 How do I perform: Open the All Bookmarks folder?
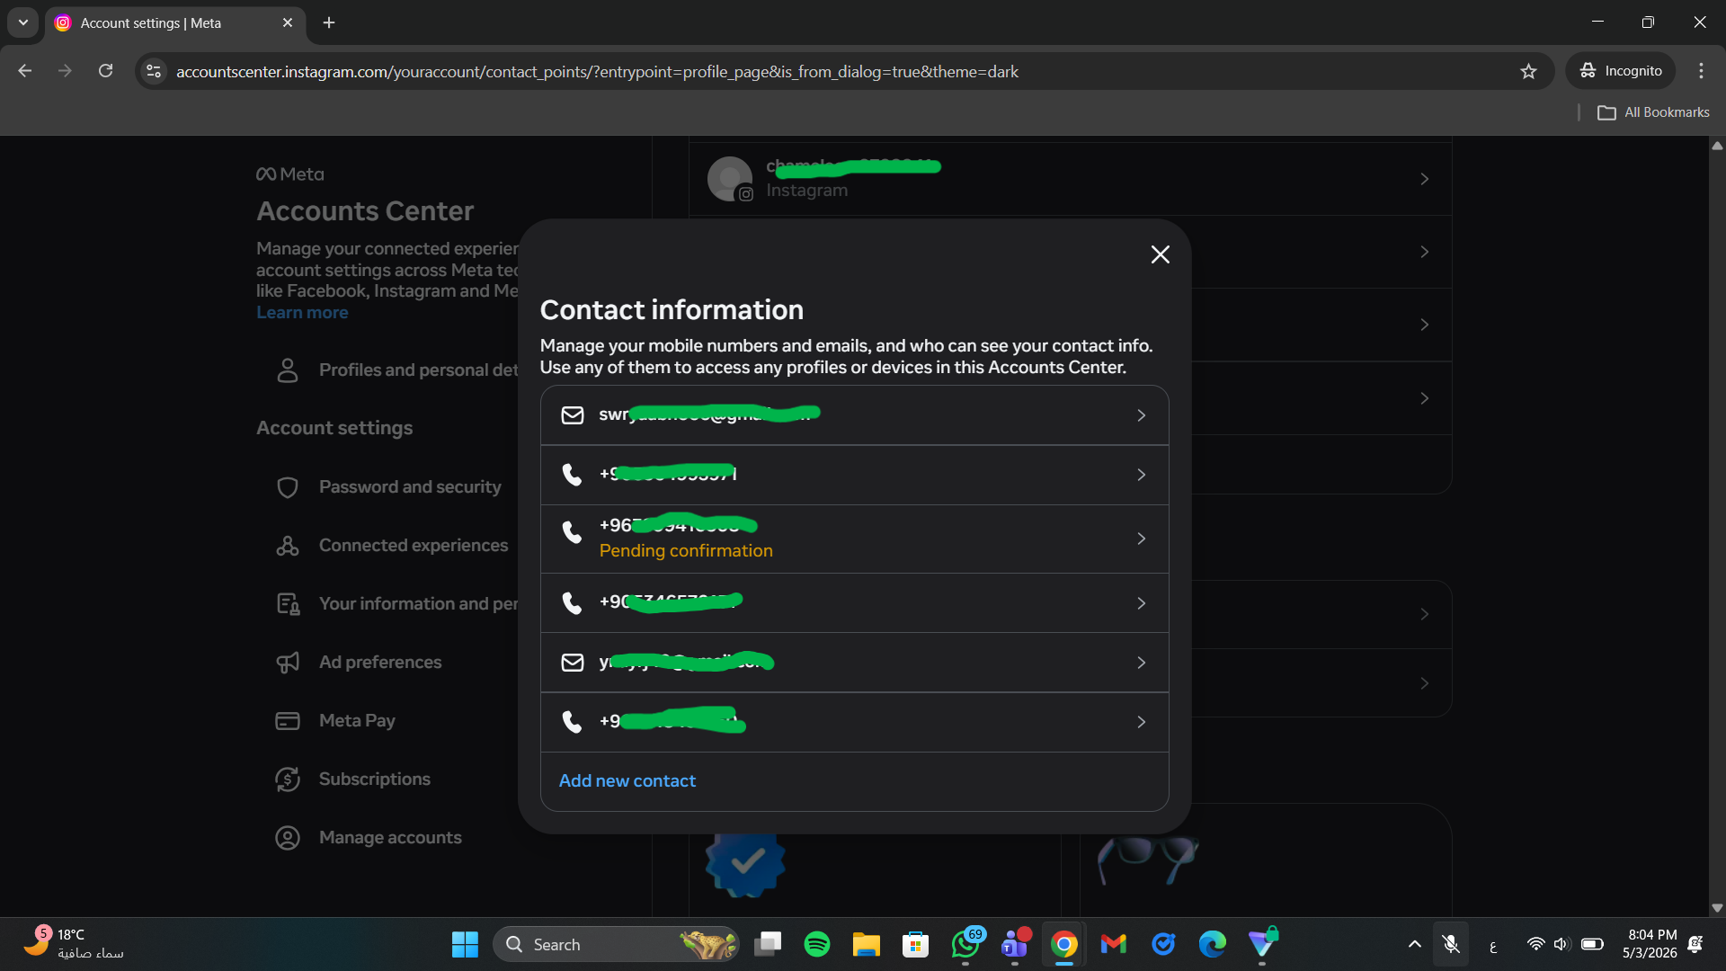point(1653,112)
